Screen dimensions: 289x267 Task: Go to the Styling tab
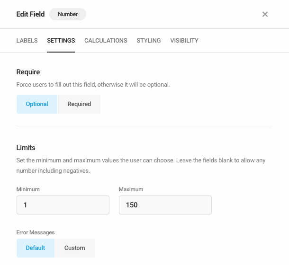coord(149,41)
